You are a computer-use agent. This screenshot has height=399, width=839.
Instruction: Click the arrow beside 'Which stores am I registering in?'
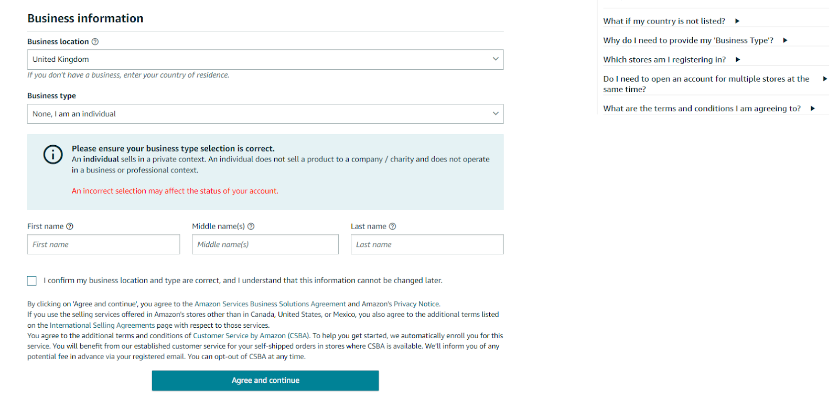(x=738, y=59)
